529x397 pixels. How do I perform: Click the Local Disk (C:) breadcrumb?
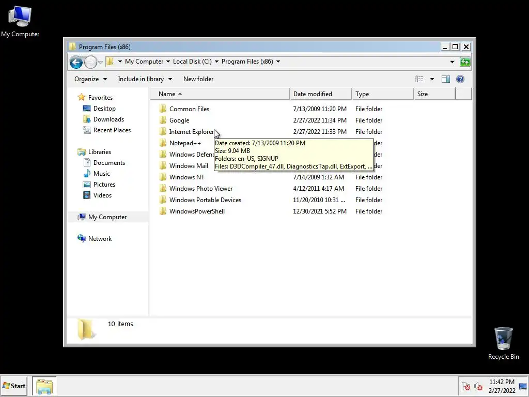coord(192,62)
